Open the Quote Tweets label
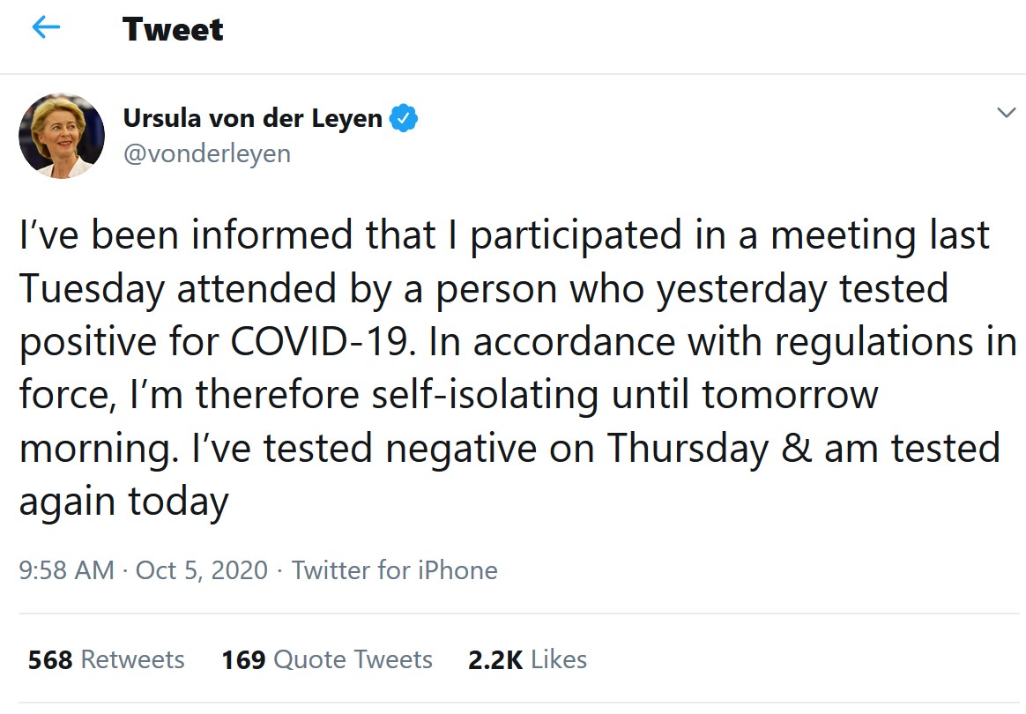This screenshot has height=714, width=1026. coord(353,659)
